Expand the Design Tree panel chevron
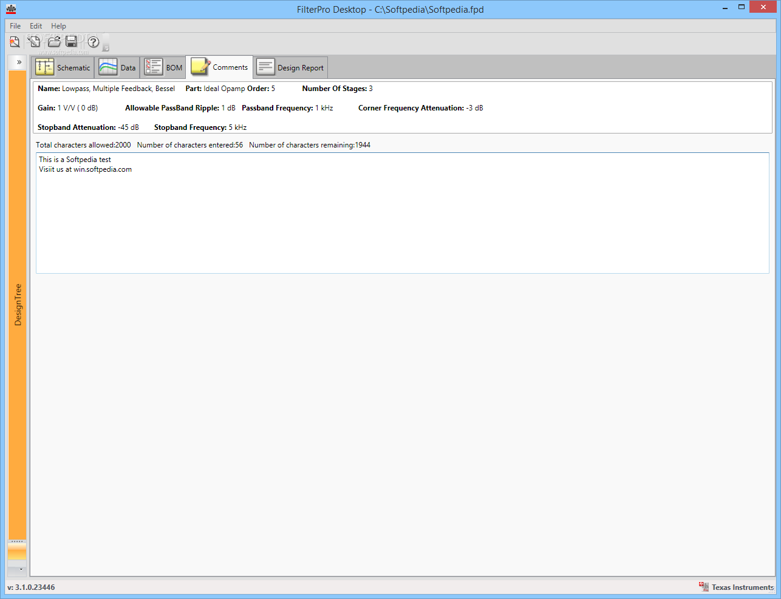The image size is (781, 599). 19,62
